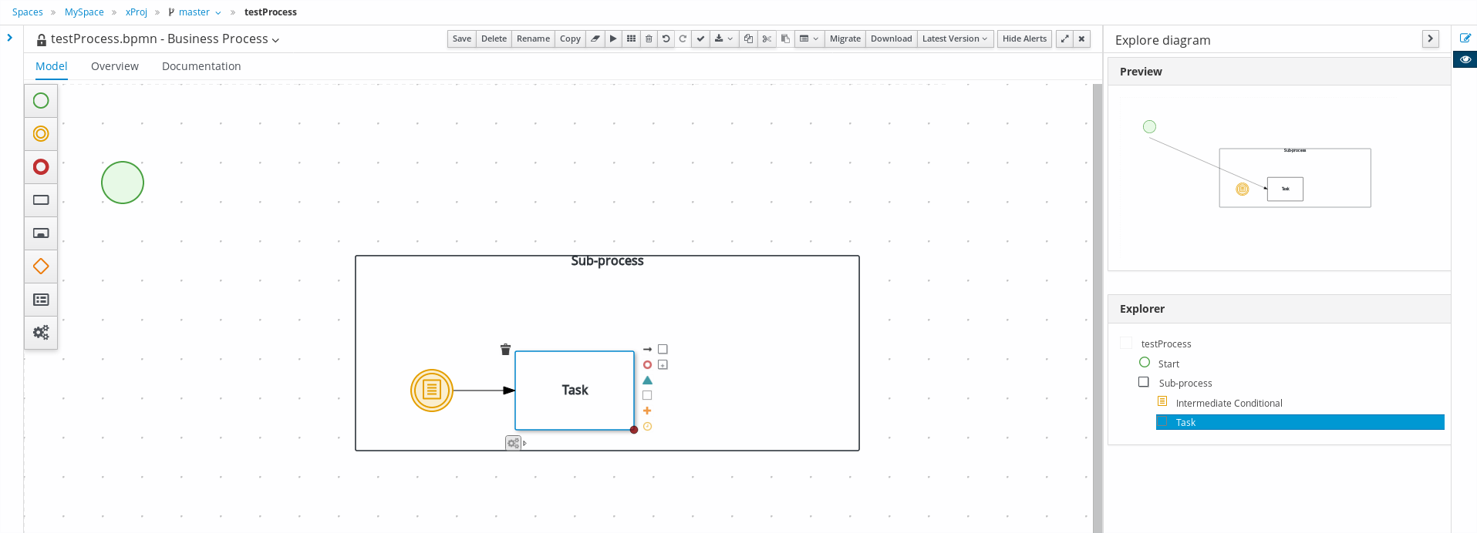Viewport: 1477px width, 533px height.
Task: Click the plus-box Sub-process icon beside Task
Action: pos(663,365)
